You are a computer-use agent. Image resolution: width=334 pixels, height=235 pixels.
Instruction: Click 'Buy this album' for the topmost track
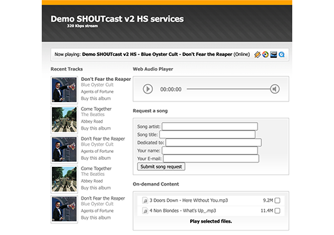96,99
